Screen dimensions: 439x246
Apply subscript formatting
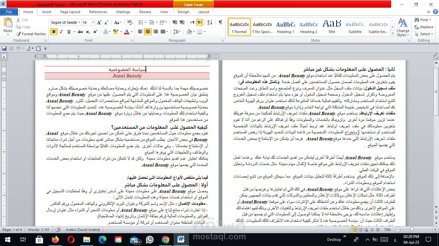89,32
